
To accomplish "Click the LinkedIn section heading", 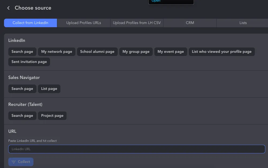I will pyautogui.click(x=17, y=40).
